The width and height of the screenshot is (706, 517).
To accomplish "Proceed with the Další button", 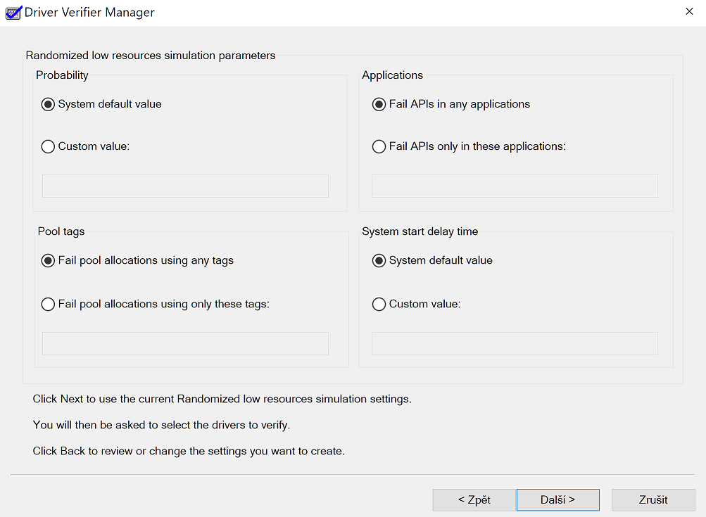I will coord(557,500).
